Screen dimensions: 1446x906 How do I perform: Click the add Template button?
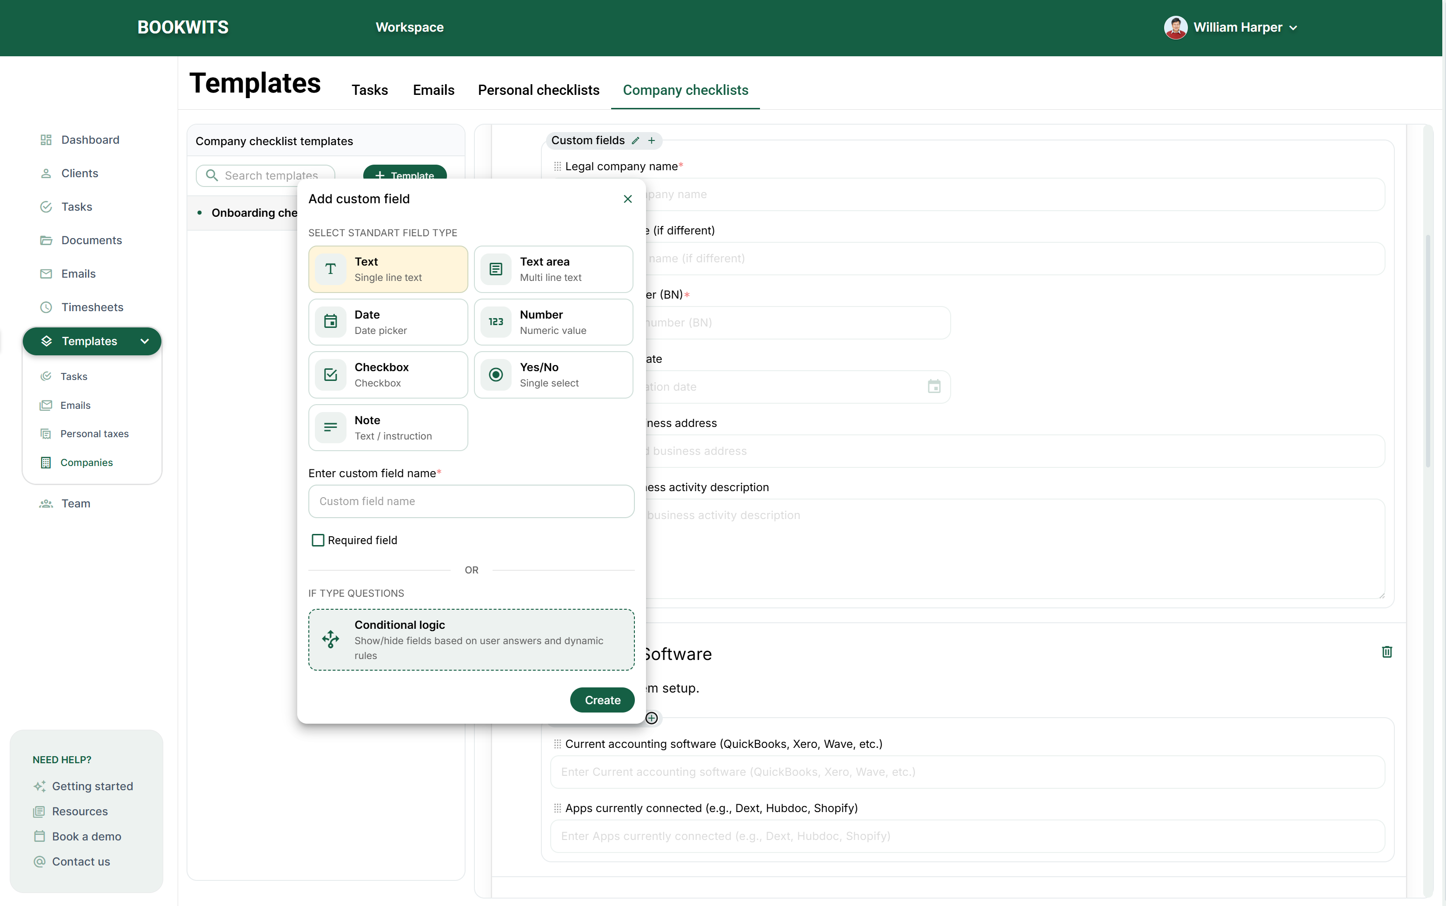click(405, 173)
